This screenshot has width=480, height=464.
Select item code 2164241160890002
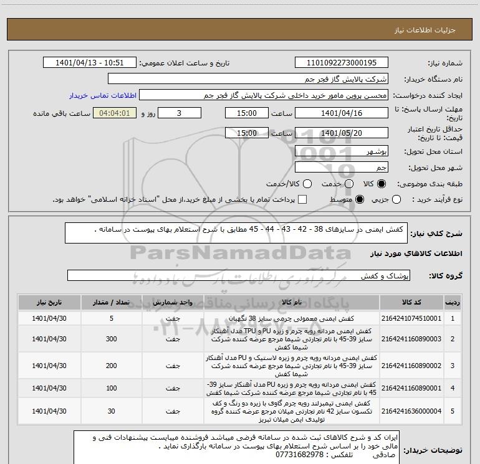(411, 365)
